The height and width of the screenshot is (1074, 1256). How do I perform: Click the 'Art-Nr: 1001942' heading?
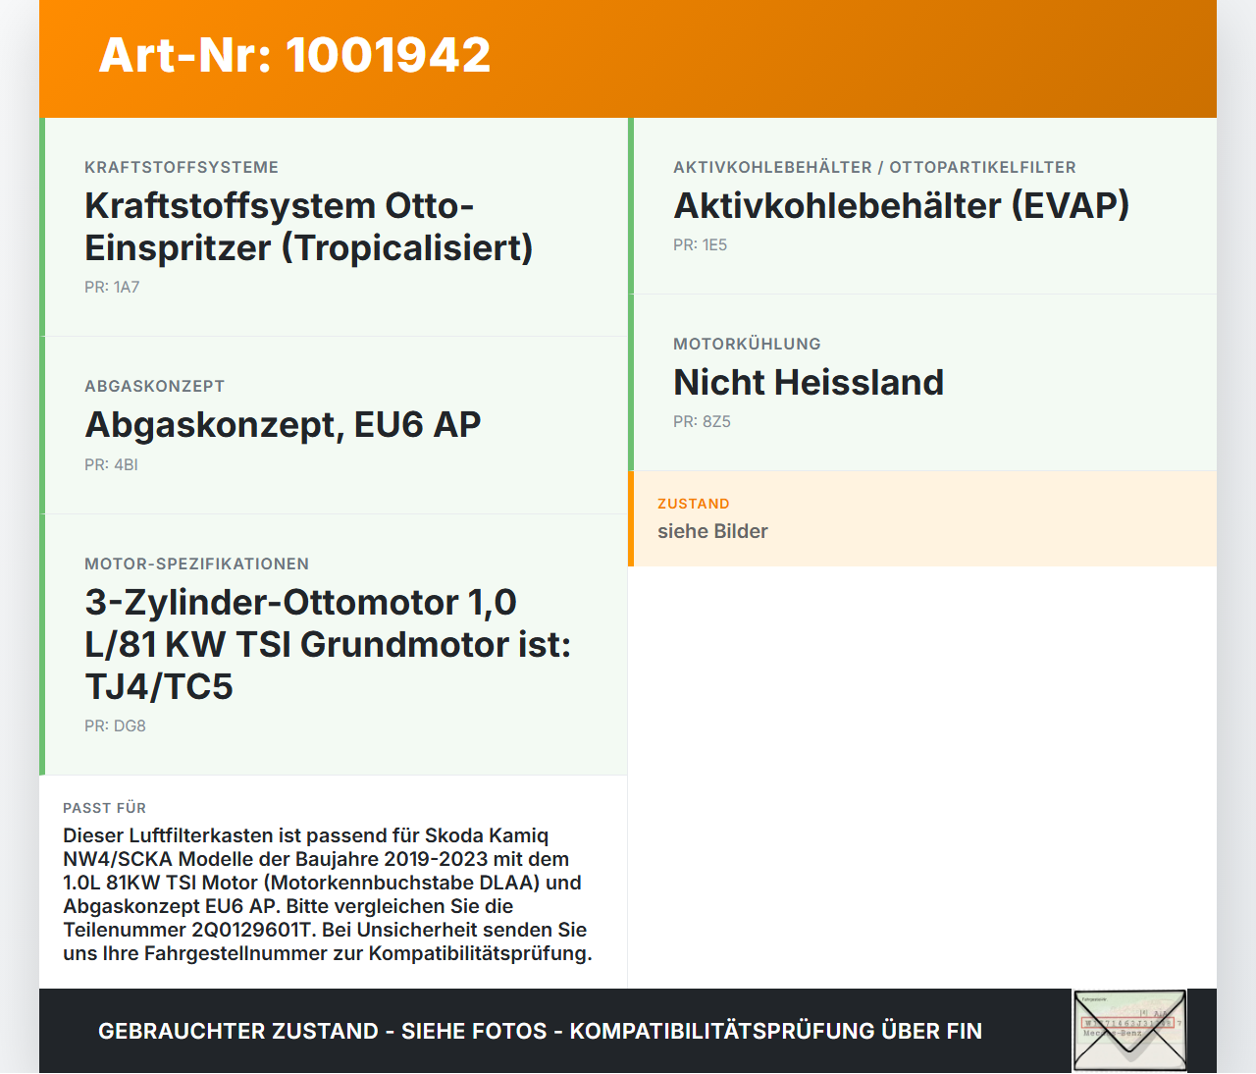[294, 55]
